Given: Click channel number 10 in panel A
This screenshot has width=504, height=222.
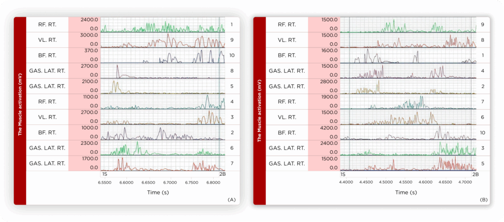Looking at the screenshot, I should pos(232,55).
